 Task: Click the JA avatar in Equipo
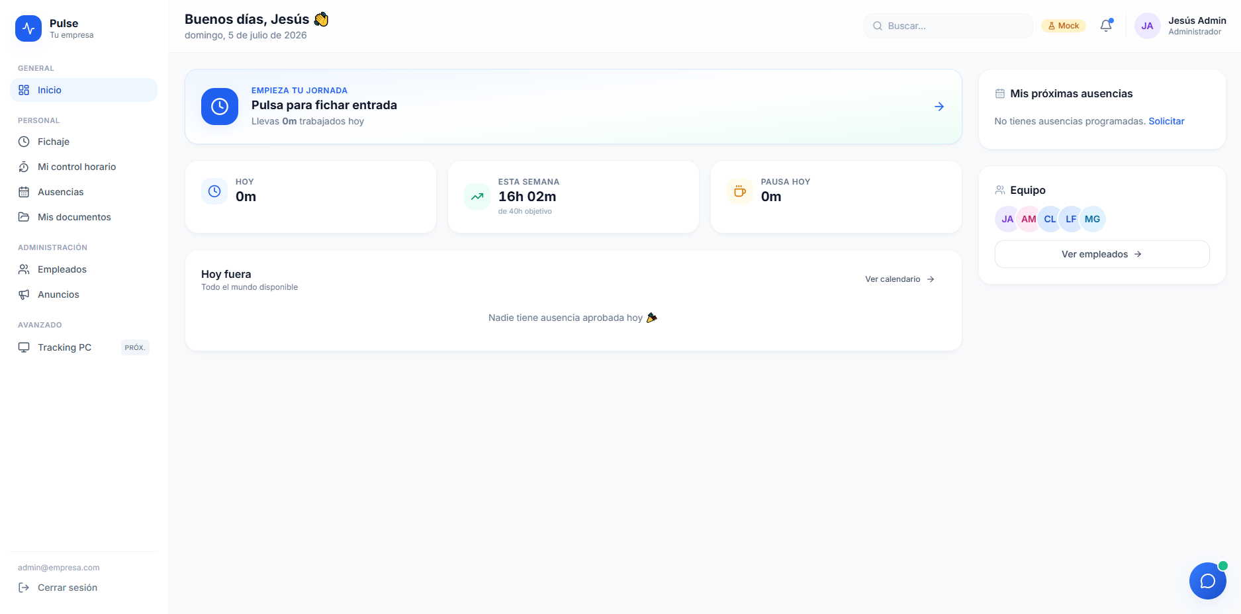[1007, 219]
